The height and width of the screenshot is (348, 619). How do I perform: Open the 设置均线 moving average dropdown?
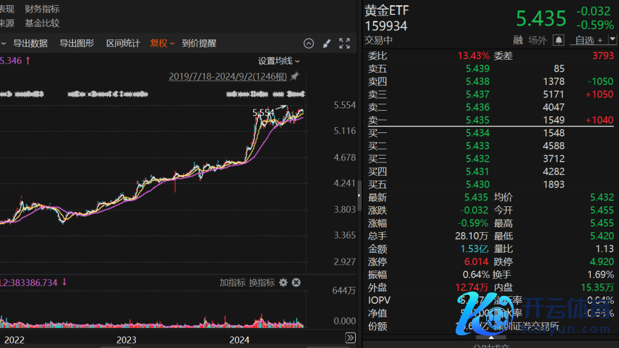click(x=279, y=61)
